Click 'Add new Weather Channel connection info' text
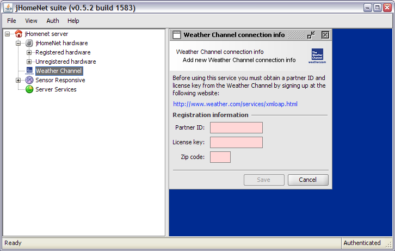Viewport: 395px width, 251px height. (x=239, y=60)
